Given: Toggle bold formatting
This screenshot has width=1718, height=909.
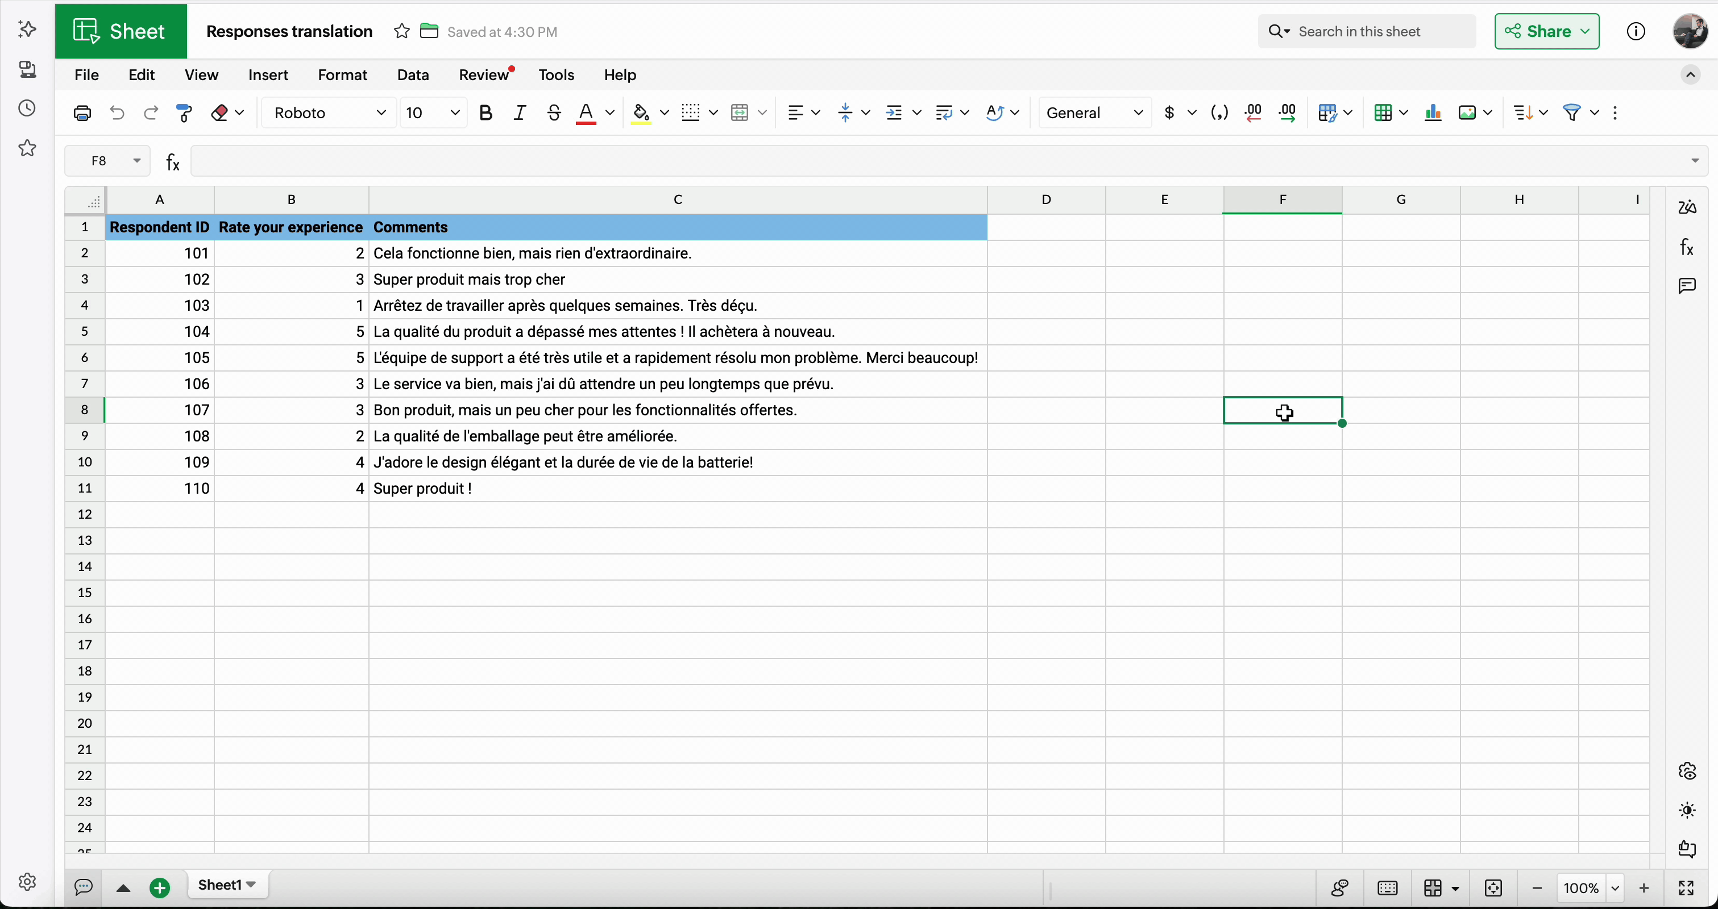Looking at the screenshot, I should (x=485, y=112).
